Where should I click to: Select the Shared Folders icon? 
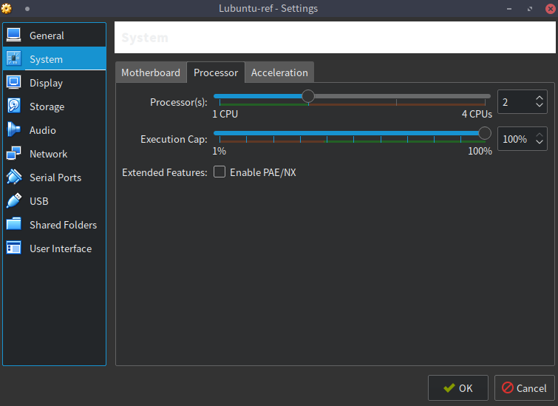(14, 225)
